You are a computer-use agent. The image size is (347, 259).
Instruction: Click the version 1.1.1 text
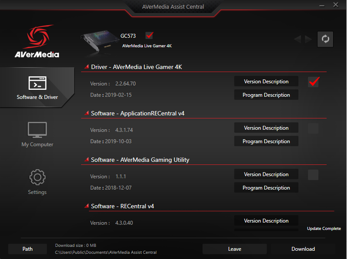click(121, 177)
